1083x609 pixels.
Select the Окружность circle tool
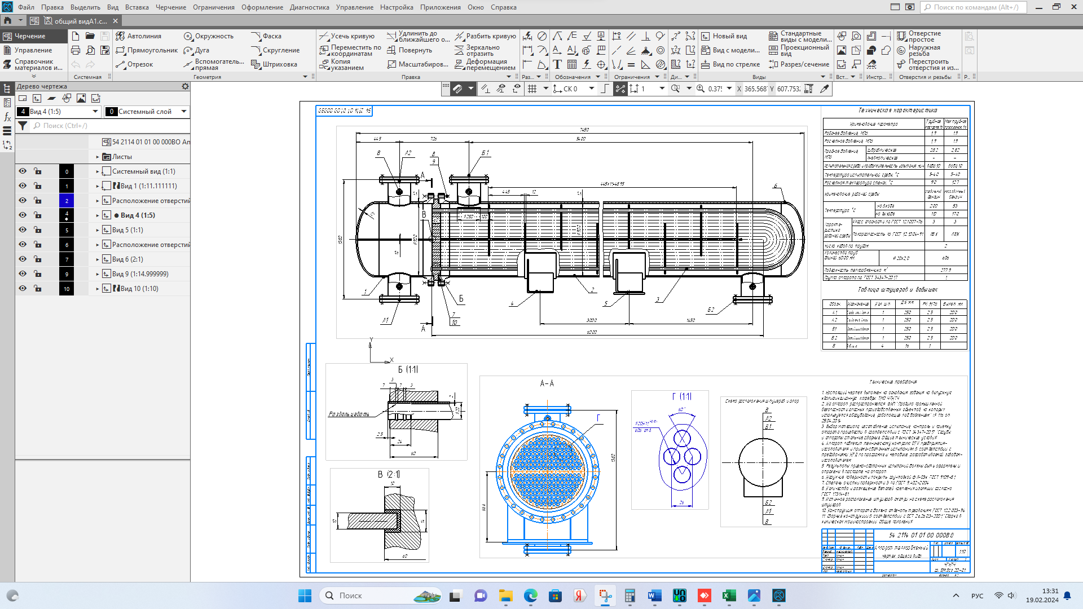208,36
